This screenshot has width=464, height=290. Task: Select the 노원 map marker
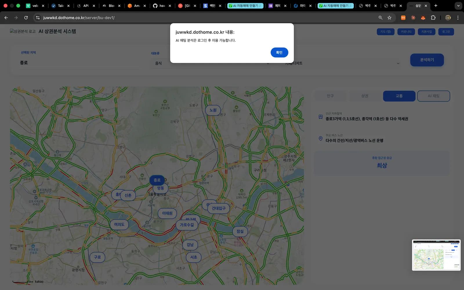click(213, 110)
